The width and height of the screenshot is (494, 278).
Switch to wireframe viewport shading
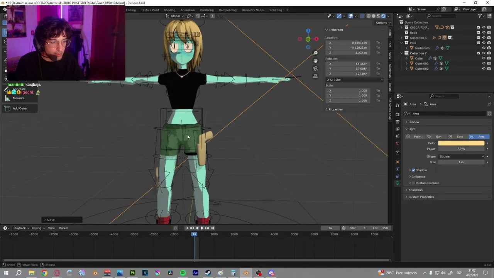[369, 16]
